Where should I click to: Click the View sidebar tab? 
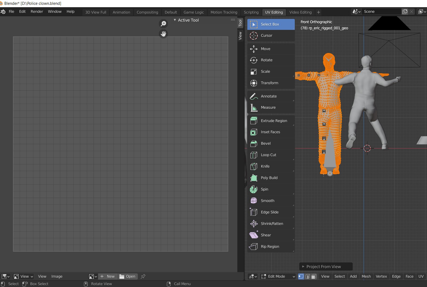[240, 36]
